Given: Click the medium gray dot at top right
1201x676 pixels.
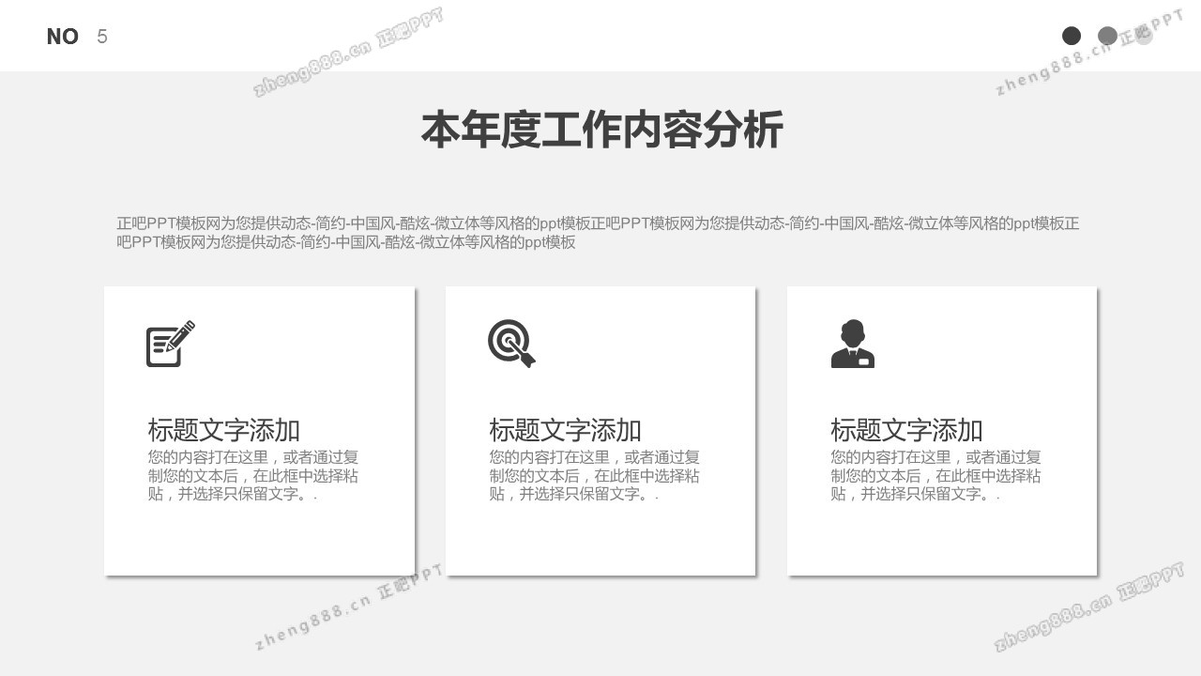Looking at the screenshot, I should (1108, 36).
